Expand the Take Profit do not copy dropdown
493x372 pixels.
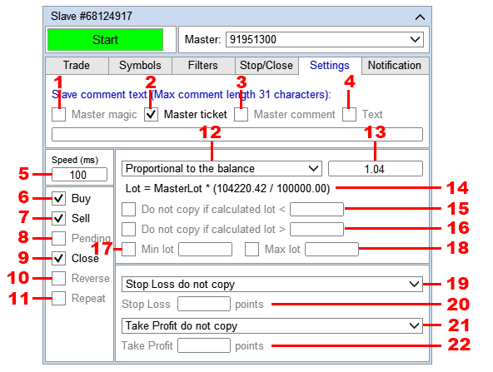272,326
